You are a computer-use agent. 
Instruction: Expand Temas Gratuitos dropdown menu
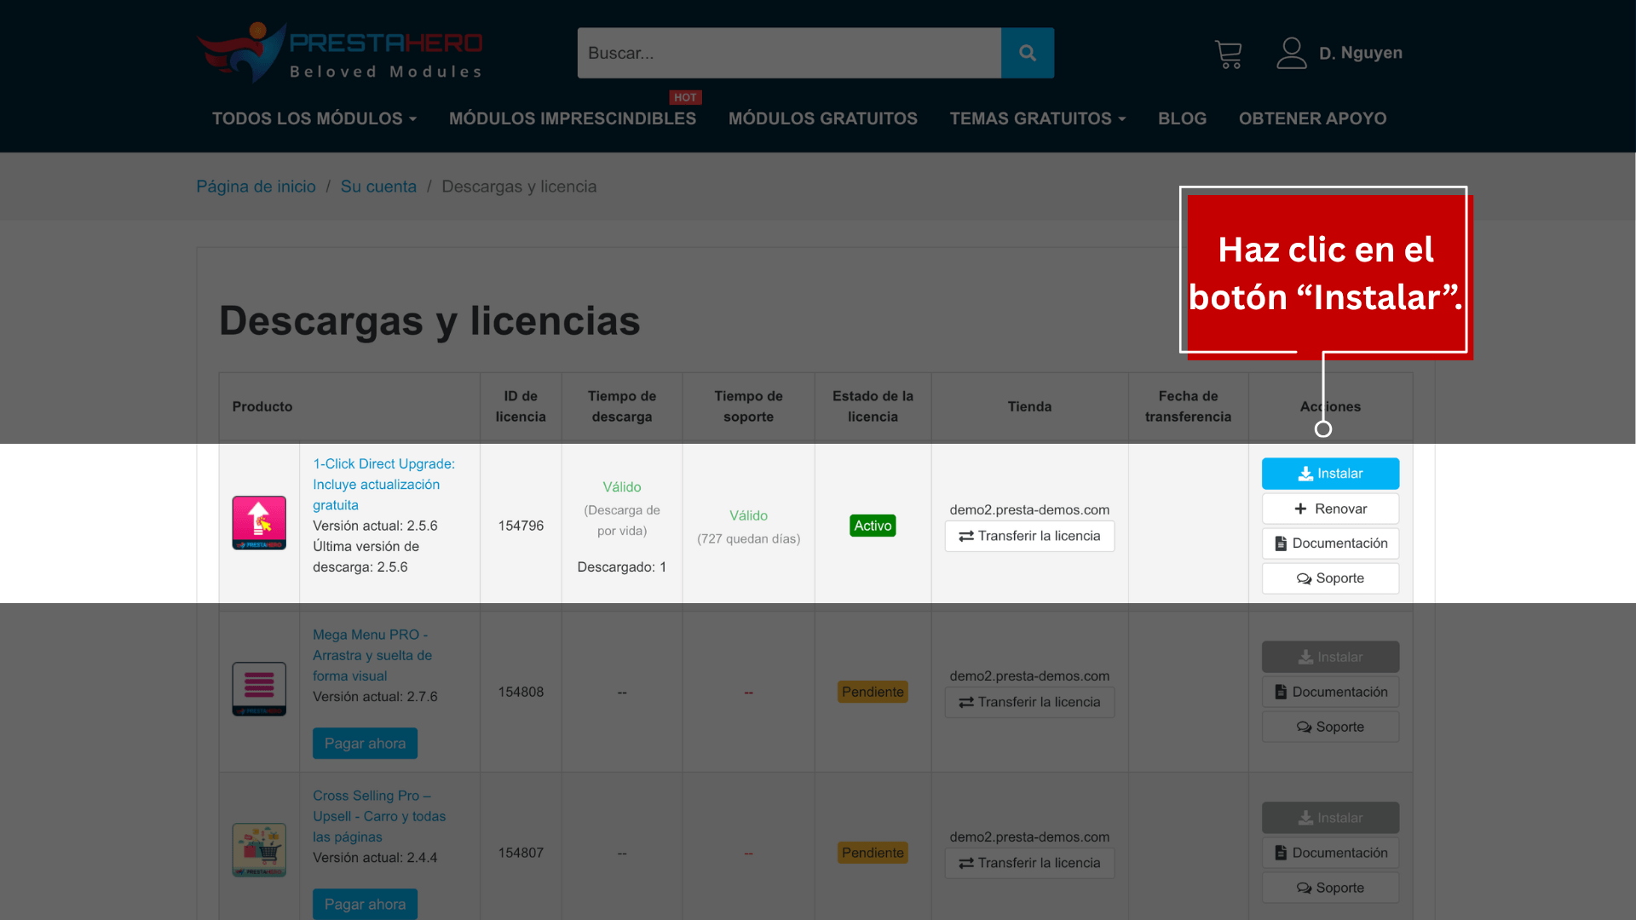(x=1037, y=118)
